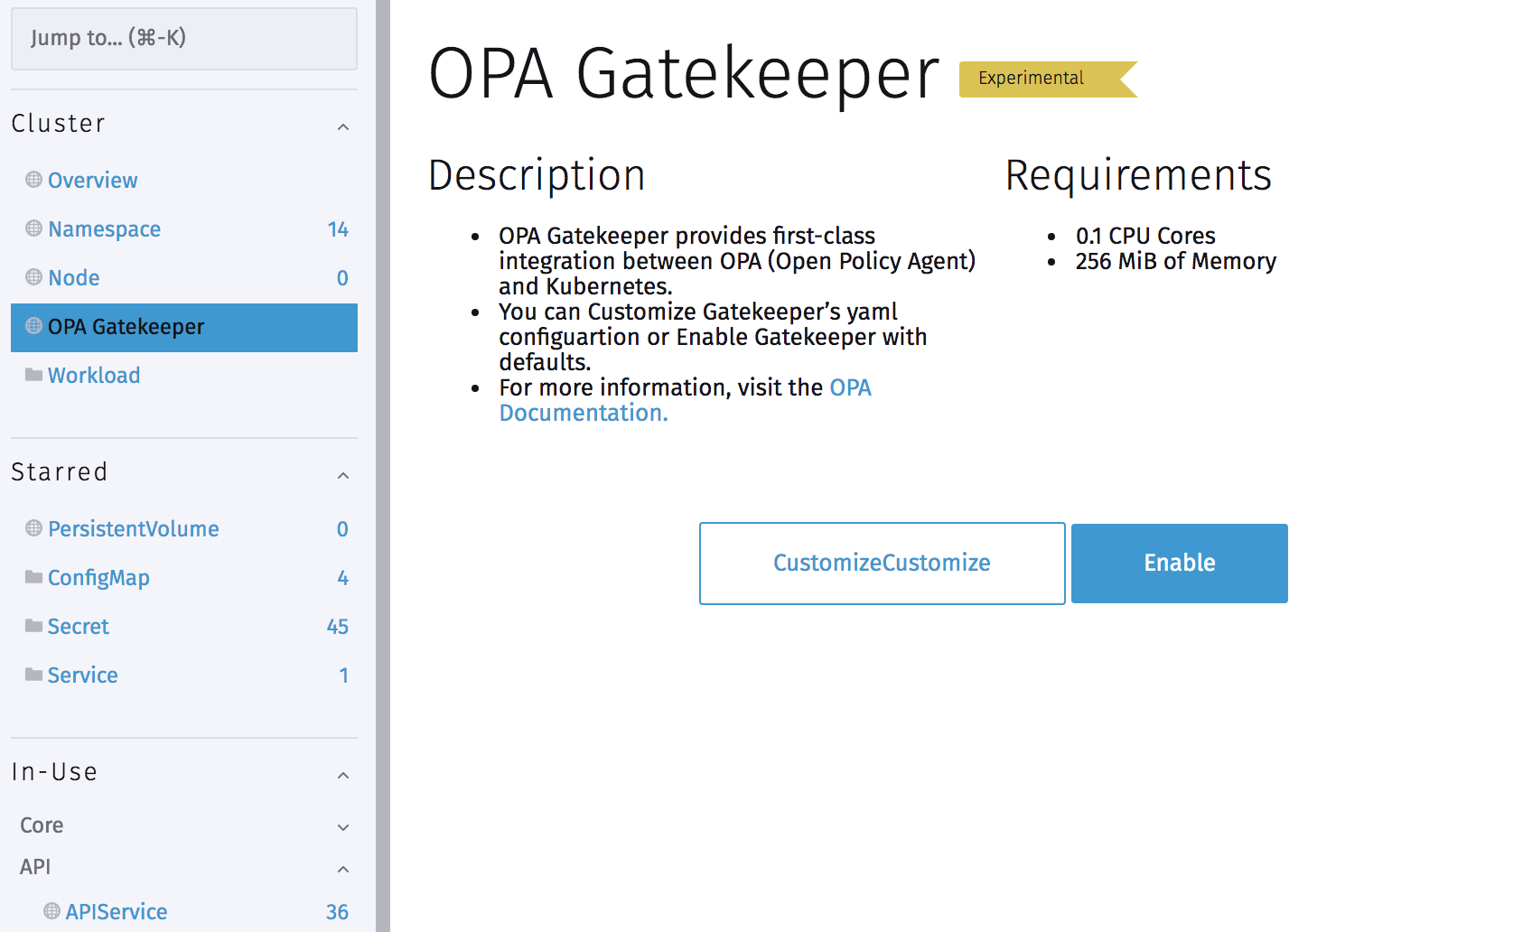Click the folder icon beside Secret
Screen dimensions: 1532x932
tap(33, 626)
